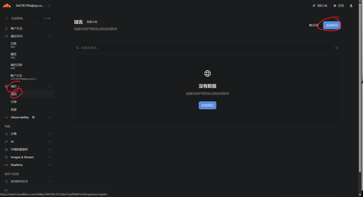363x197 pixels.
Task: Click the 帐户主页 home icon
Action: pos(6,28)
